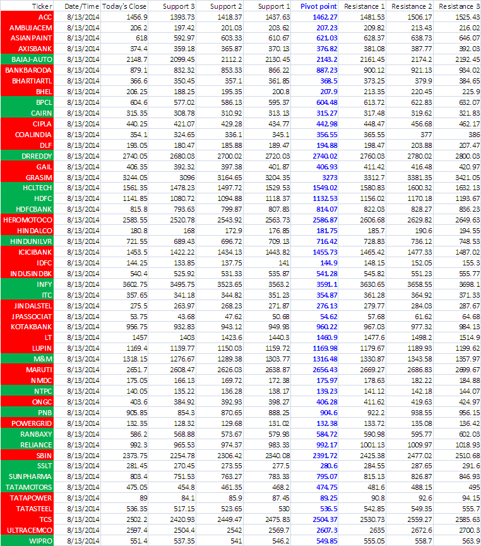Select the KOTAKBANK ticker cell
This screenshot has height=546, width=481.
click(x=27, y=327)
